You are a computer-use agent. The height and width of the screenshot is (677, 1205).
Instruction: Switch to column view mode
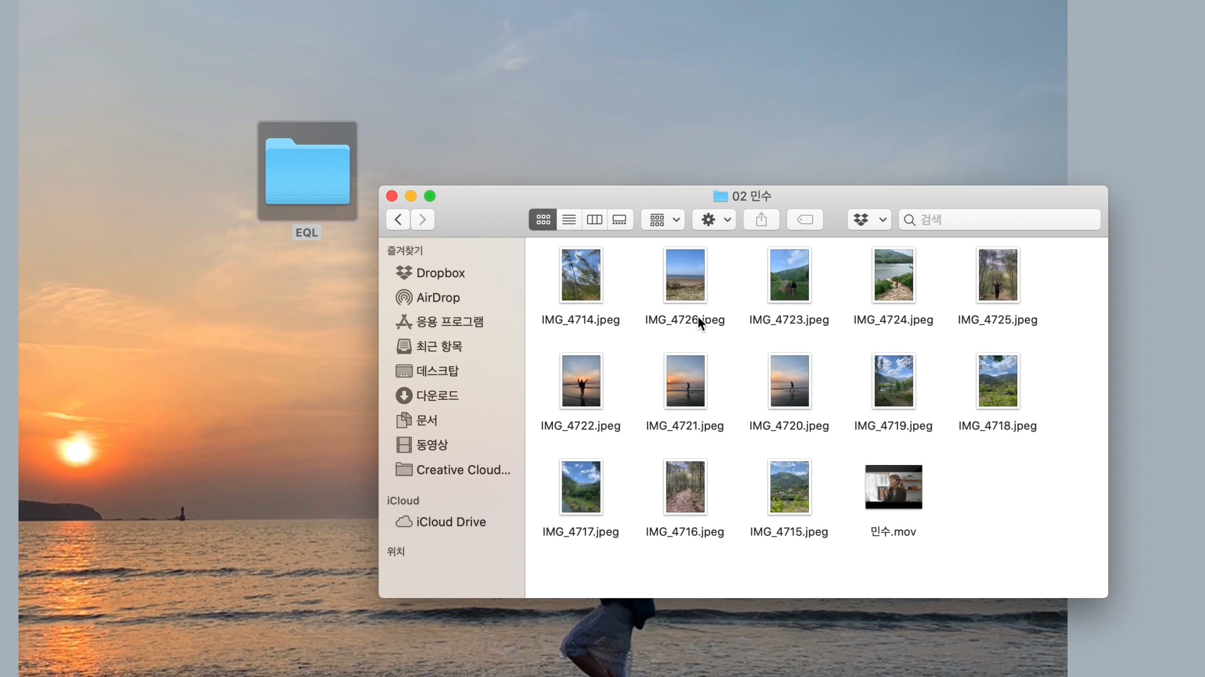tap(594, 219)
